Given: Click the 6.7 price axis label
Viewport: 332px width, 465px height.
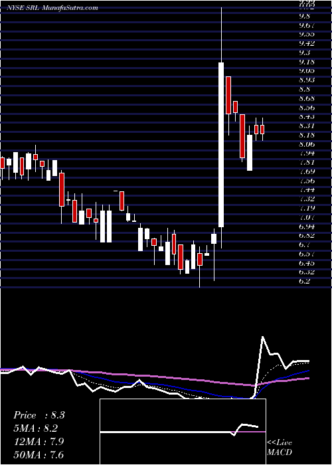Looking at the screenshot, I should pos(305,244).
